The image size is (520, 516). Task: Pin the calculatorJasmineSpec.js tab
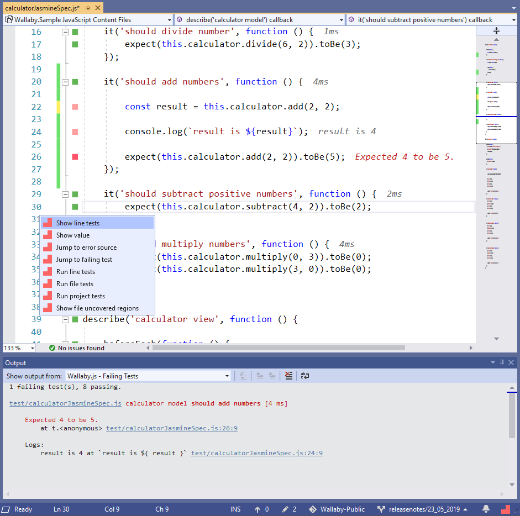[87, 8]
